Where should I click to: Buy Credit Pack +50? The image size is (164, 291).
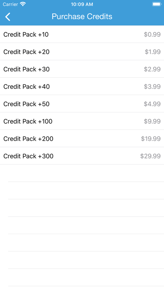(x=82, y=104)
